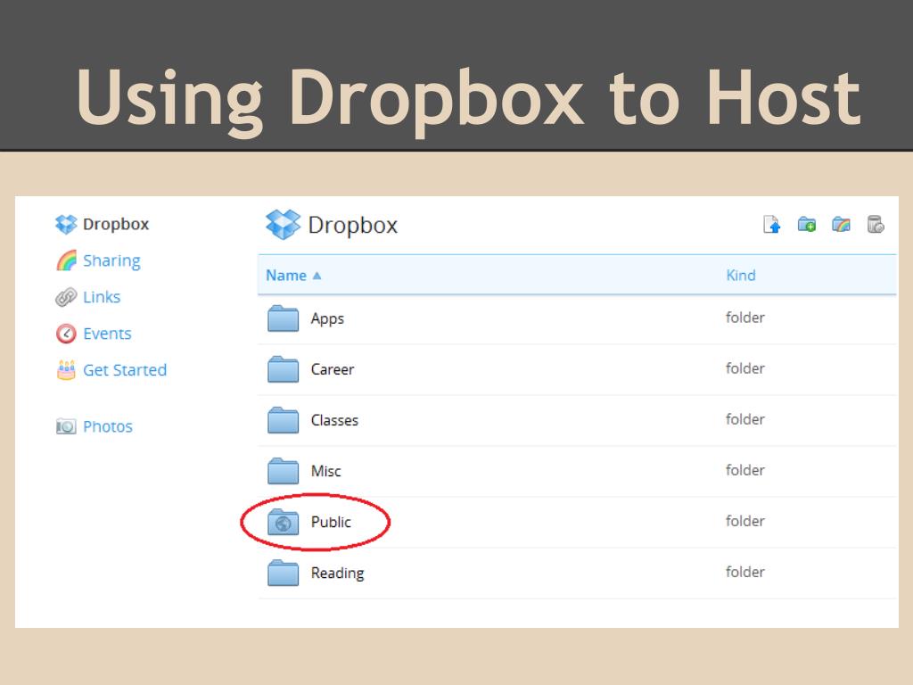Click the 'folder' kind in the Classes row
The image size is (913, 685).
pos(744,419)
